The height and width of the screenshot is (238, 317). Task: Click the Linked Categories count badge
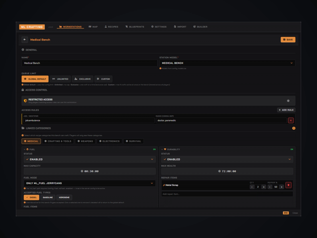tap(294, 128)
